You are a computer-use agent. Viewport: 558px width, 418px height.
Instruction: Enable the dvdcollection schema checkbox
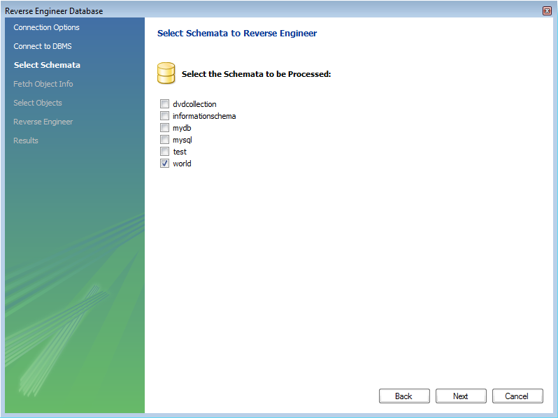[x=165, y=104]
